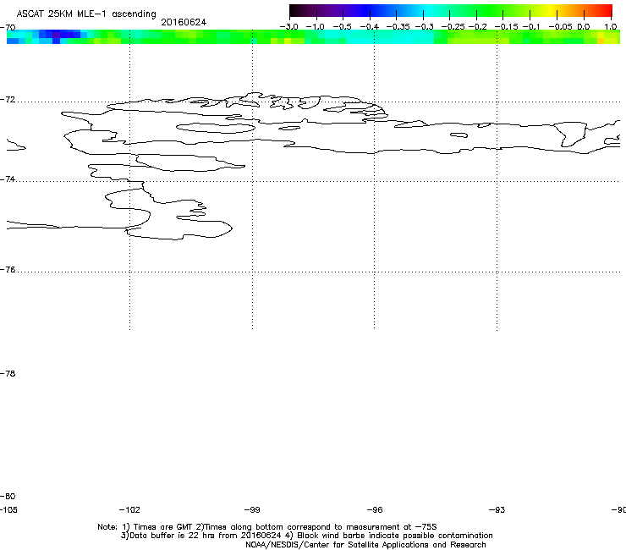626x550 pixels.
Task: Click the date label 20160624 at top
Action: (x=184, y=22)
